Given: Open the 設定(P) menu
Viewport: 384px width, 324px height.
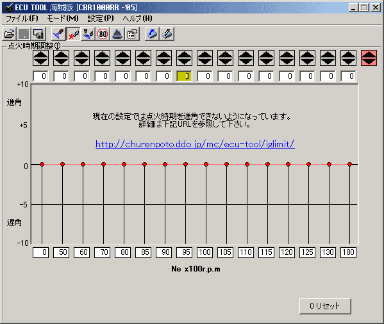Looking at the screenshot, I should coord(101,19).
